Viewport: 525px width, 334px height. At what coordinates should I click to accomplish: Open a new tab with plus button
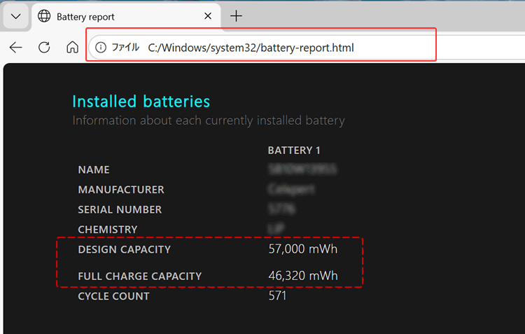[237, 16]
